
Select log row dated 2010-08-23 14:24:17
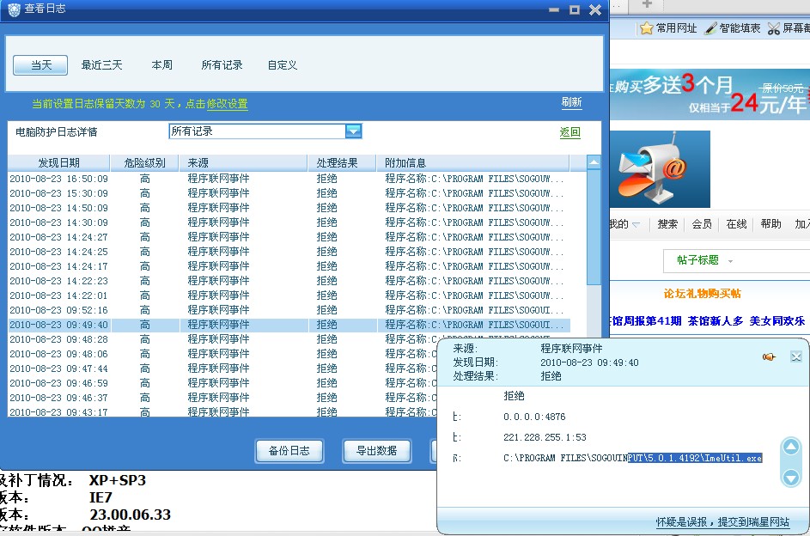tap(289, 266)
